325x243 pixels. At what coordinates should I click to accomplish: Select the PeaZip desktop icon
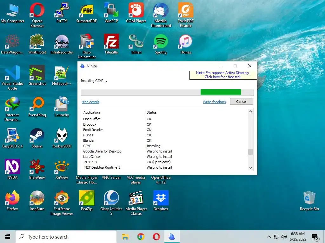(x=86, y=201)
